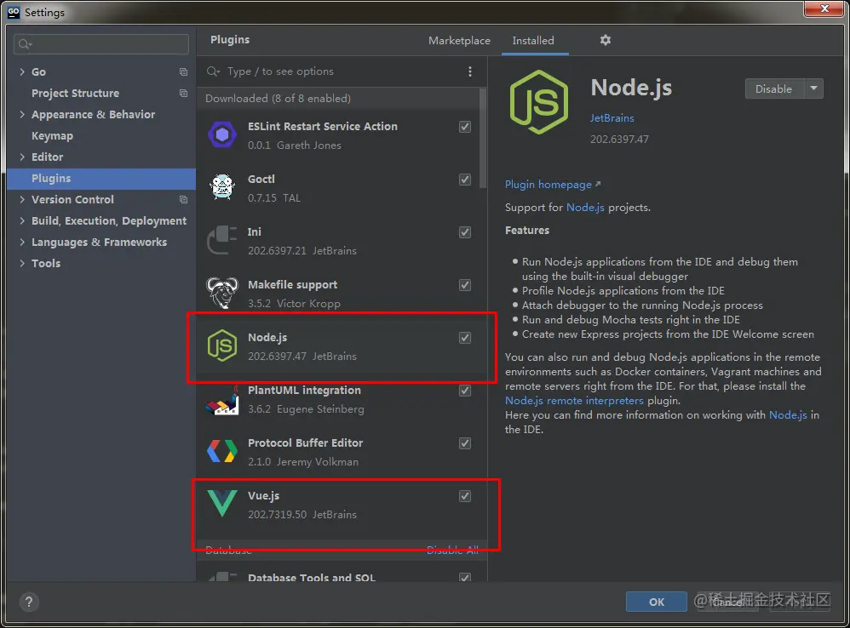
Task: Click Disable All for Database section
Action: coord(452,550)
